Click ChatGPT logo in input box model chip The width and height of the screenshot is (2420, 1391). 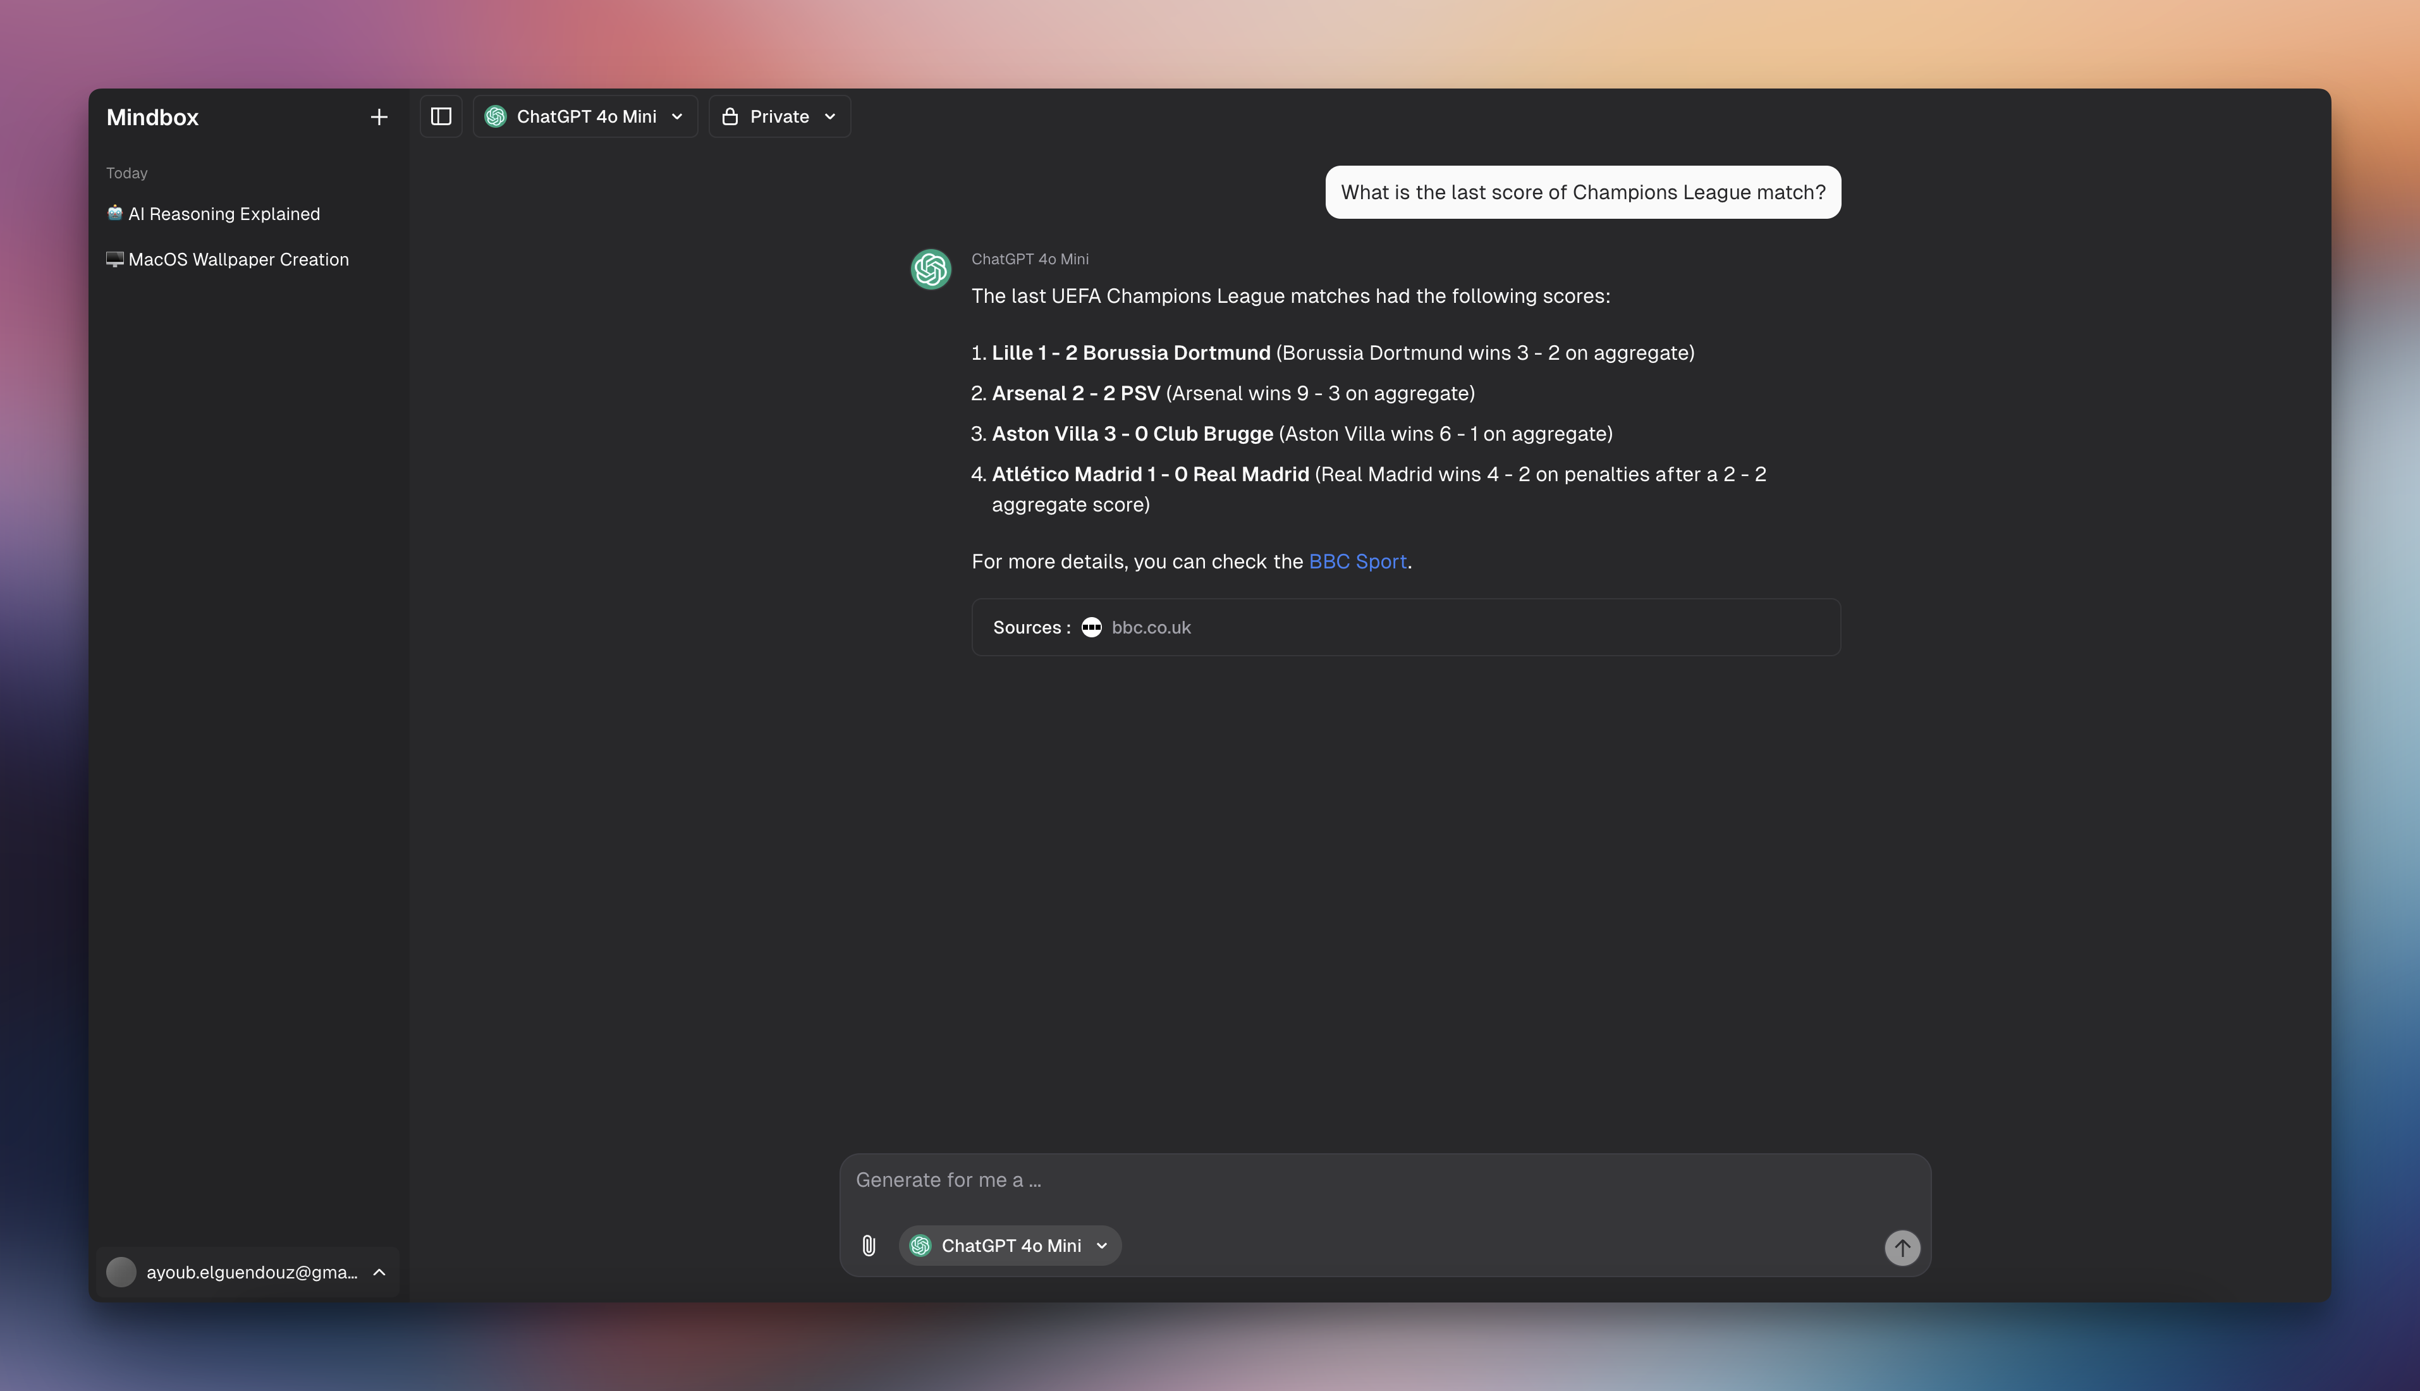pos(920,1246)
